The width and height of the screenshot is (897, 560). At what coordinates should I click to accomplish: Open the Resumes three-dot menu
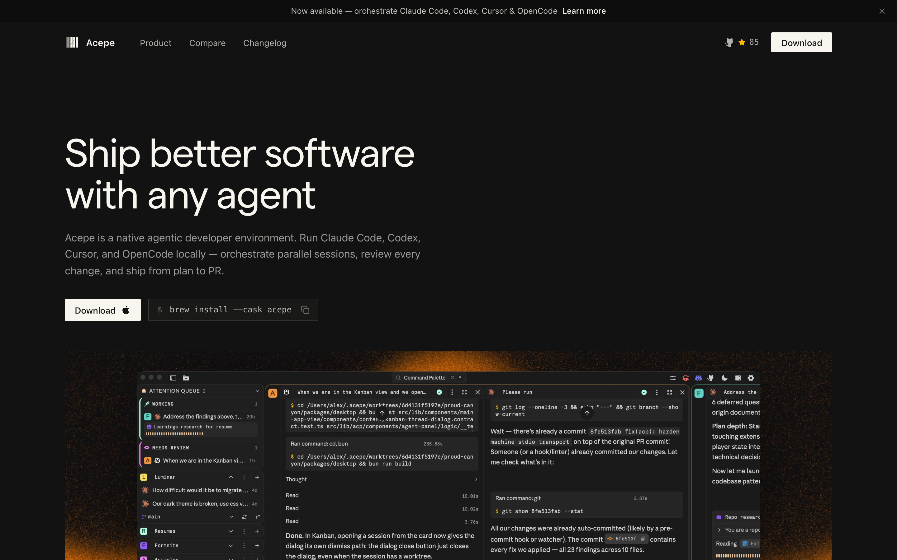click(x=244, y=531)
